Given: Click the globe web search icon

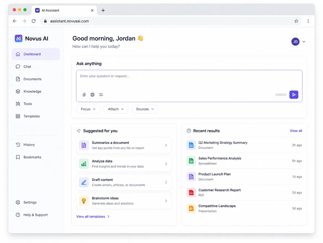Looking at the screenshot, I should [92, 95].
